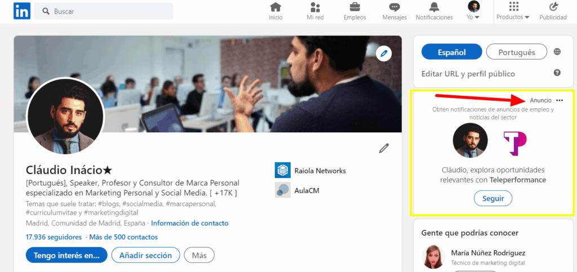Click the Tengo interés en... button
The width and height of the screenshot is (577, 272).
click(x=66, y=255)
